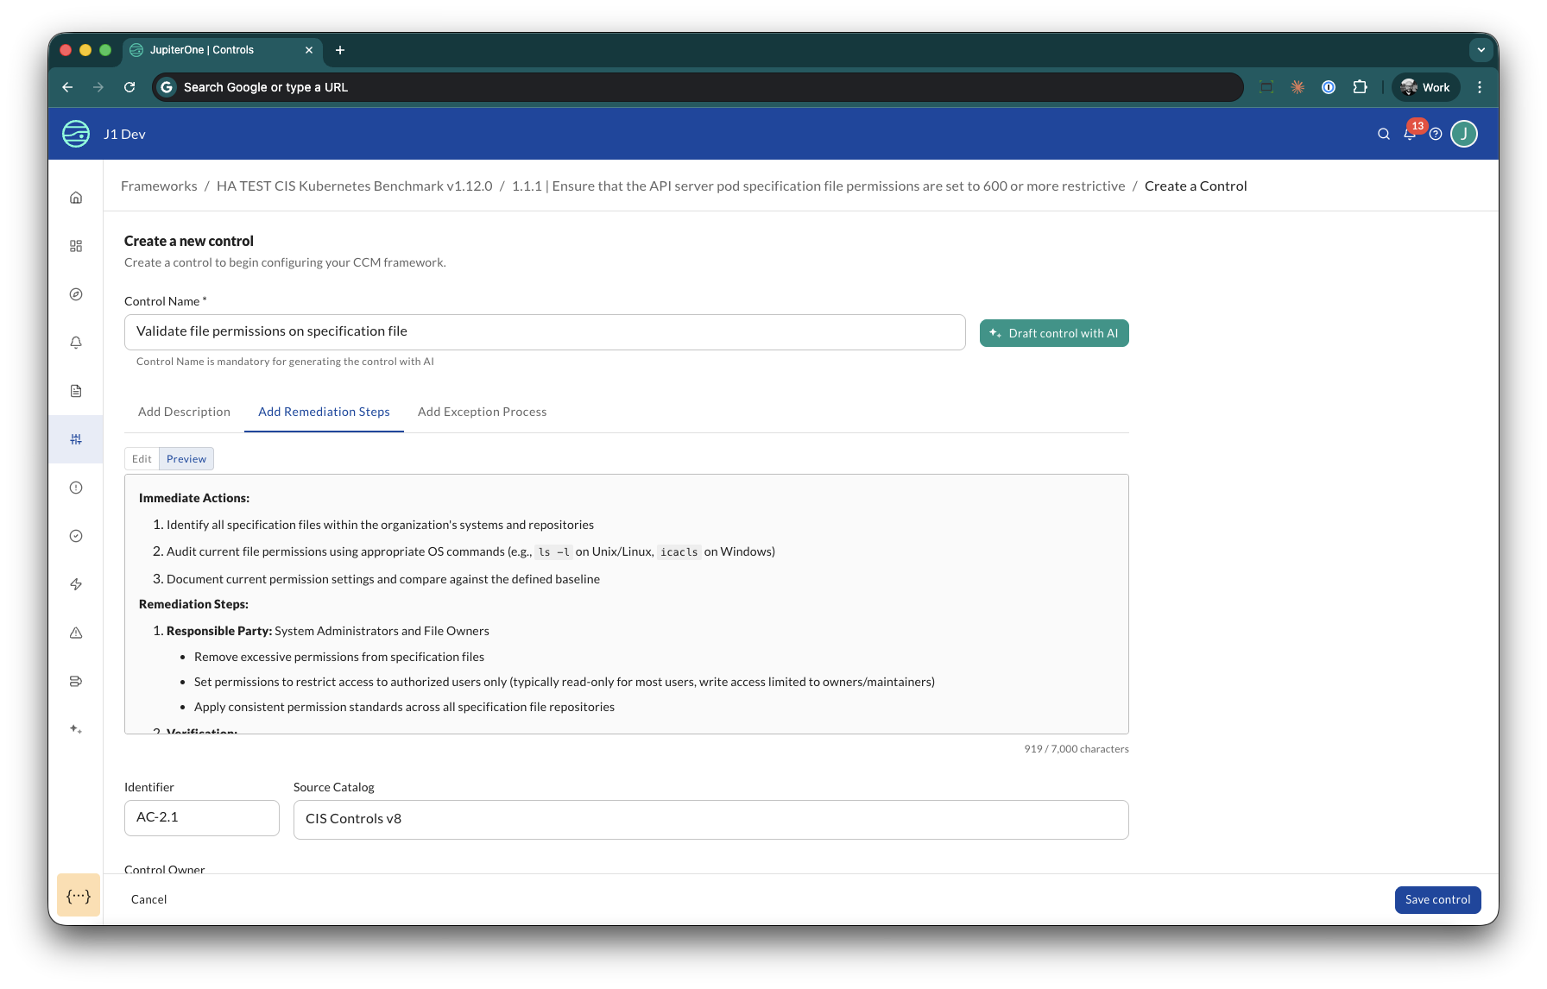Click the search magnifier in the blue navbar
Screen dimensions: 1547x989
pos(1383,134)
